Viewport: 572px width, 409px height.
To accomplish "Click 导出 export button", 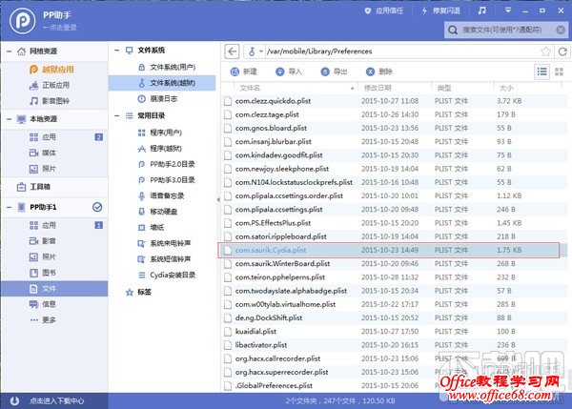I will point(334,72).
